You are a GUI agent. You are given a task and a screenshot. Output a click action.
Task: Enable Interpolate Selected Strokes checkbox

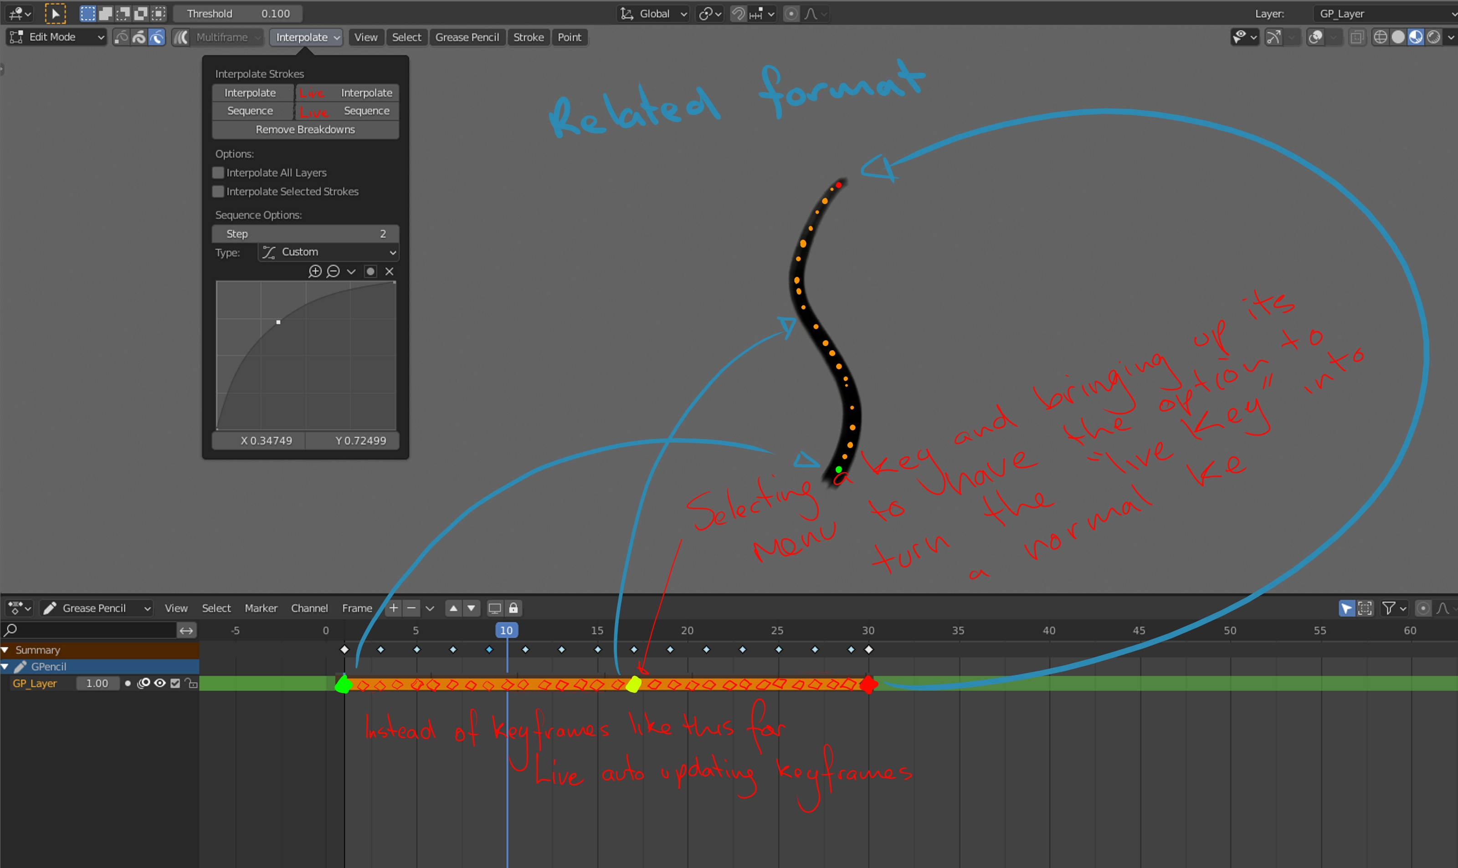[x=218, y=191]
